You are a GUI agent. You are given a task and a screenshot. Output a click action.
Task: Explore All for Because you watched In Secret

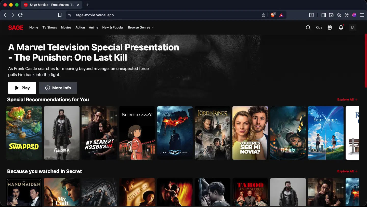tap(347, 171)
